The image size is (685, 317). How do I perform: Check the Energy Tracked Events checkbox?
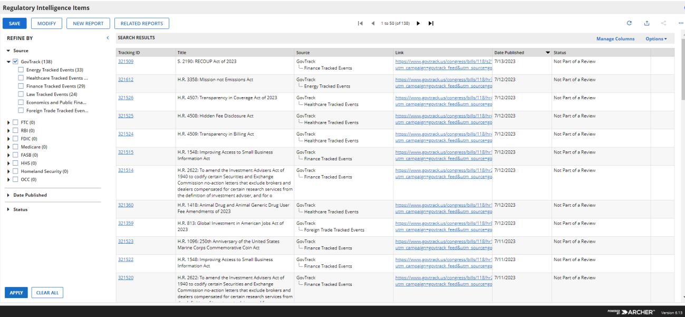[x=21, y=70]
